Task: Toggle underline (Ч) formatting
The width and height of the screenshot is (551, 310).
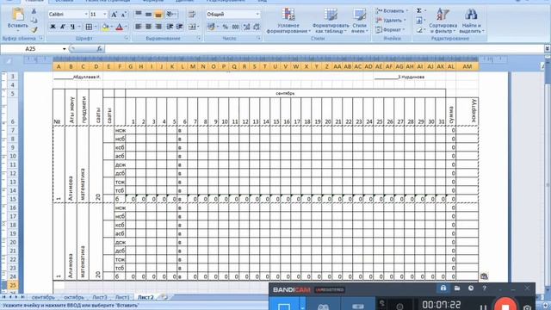Action: (72, 27)
